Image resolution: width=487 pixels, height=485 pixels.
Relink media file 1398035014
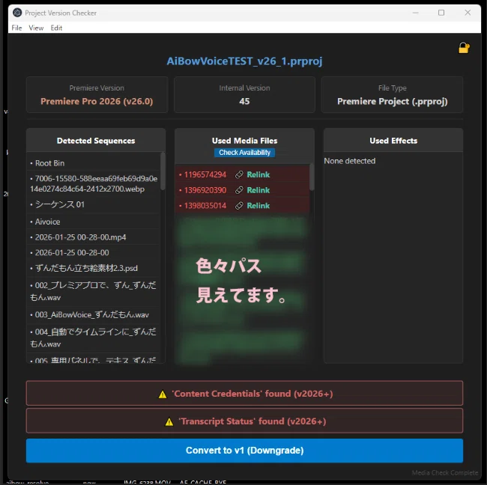pyautogui.click(x=258, y=206)
